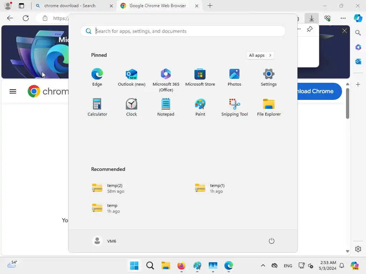The width and height of the screenshot is (366, 274).
Task: Click the Edge page vertical scrollbar thumb
Action: tap(347, 103)
